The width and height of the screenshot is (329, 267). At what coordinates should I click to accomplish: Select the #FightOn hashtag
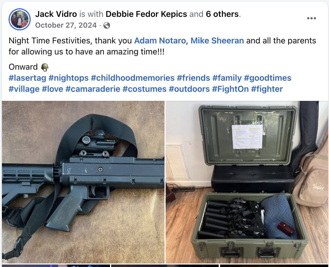pos(230,89)
